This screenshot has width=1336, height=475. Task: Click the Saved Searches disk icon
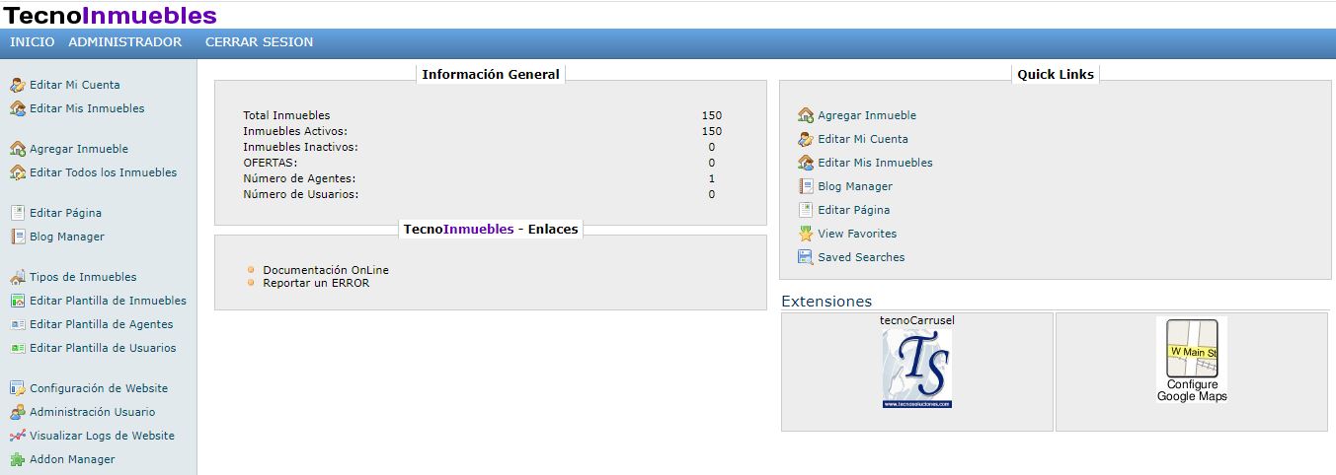point(806,257)
